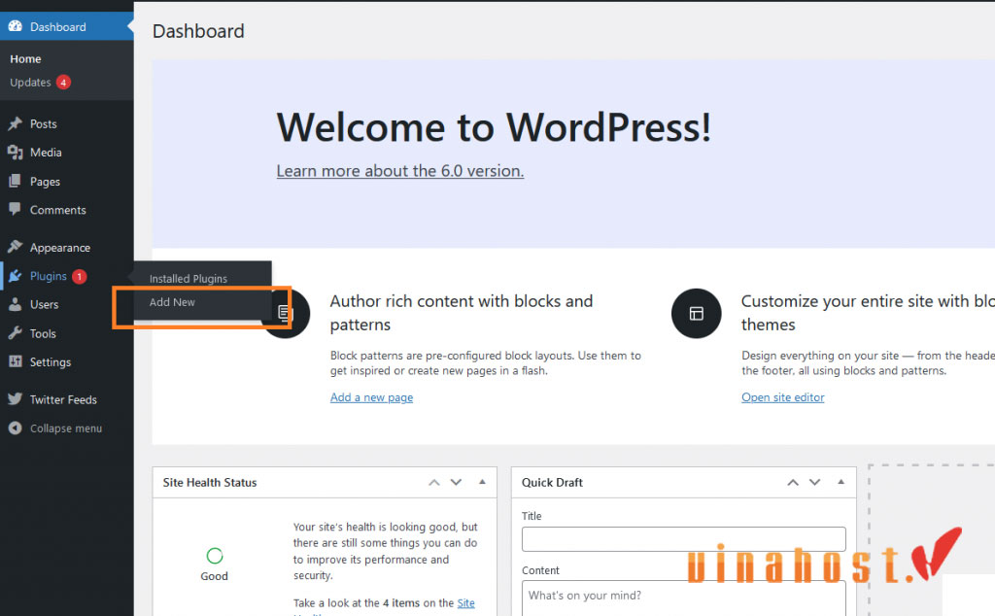Move Quick Draft panel up
995x616 pixels.
coord(793,482)
